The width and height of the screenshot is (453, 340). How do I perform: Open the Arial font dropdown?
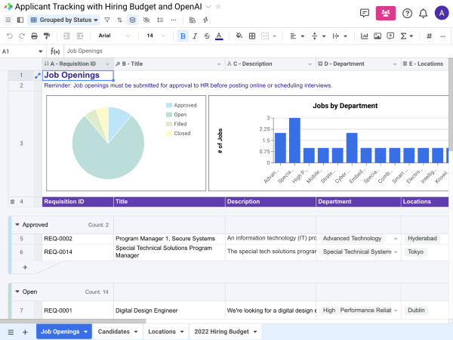coord(114,36)
